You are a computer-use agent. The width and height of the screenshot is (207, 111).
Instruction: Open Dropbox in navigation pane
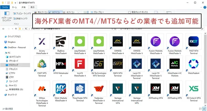10,42
